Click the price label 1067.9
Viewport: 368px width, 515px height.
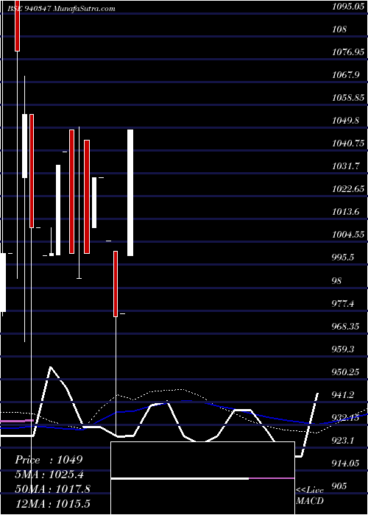pos(346,75)
